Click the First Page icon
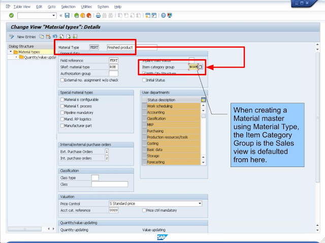This screenshot has height=243, width=325. (x=120, y=15)
